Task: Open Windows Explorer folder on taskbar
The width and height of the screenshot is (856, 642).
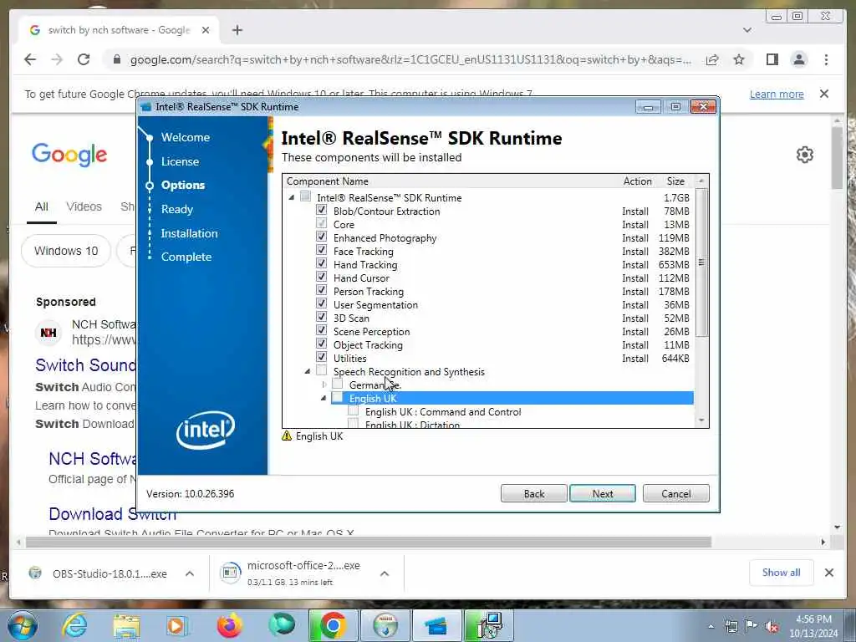Action: point(126,625)
